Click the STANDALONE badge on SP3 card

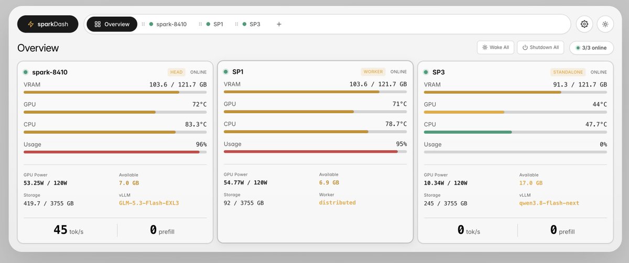[x=568, y=72]
